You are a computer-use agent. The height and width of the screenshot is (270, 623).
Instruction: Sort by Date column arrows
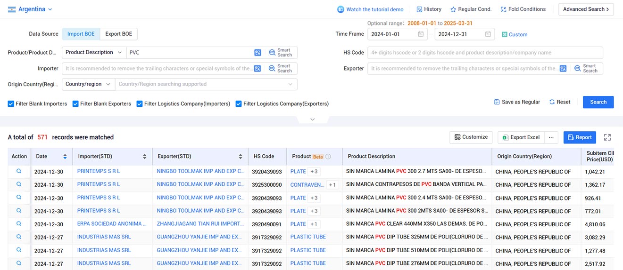[x=65, y=157]
